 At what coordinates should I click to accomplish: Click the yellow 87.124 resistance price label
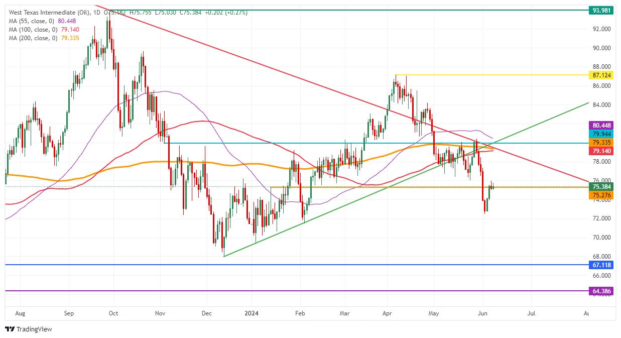coord(602,75)
